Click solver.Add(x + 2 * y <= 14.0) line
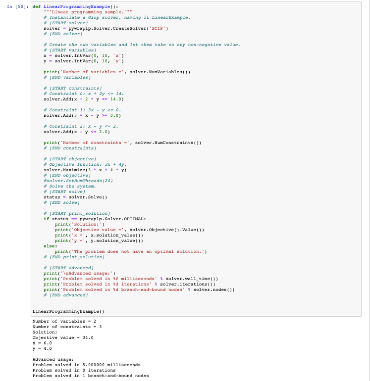 [x=84, y=99]
